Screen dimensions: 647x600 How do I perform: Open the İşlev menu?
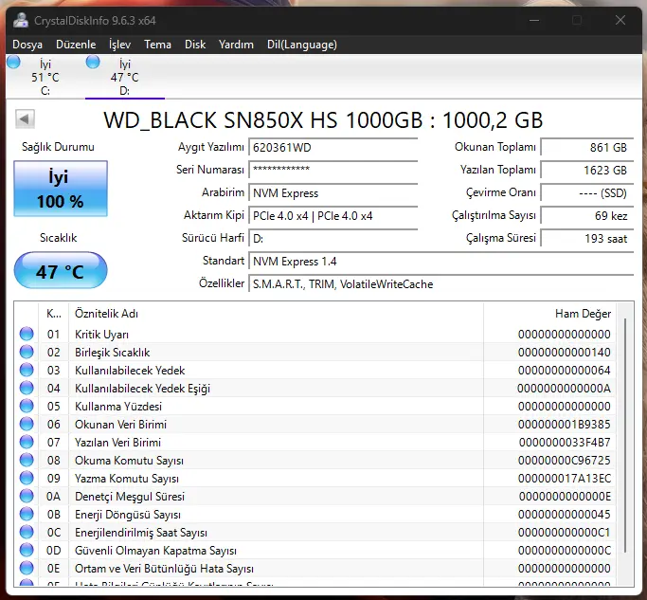click(119, 45)
